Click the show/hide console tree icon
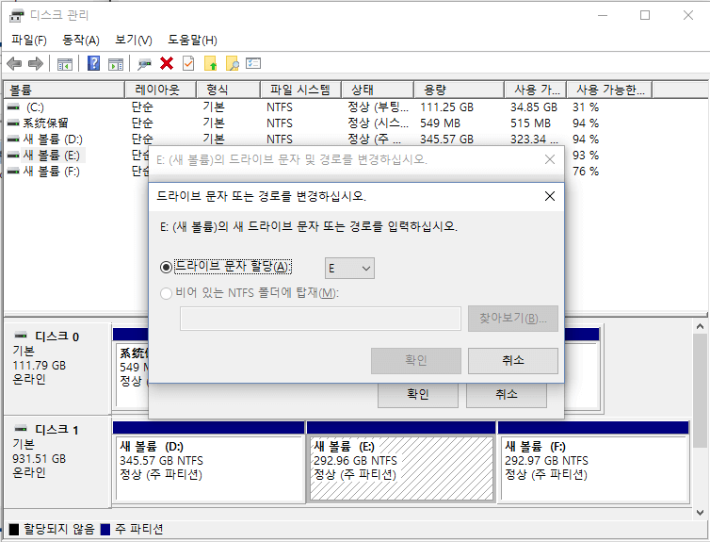 tap(65, 64)
